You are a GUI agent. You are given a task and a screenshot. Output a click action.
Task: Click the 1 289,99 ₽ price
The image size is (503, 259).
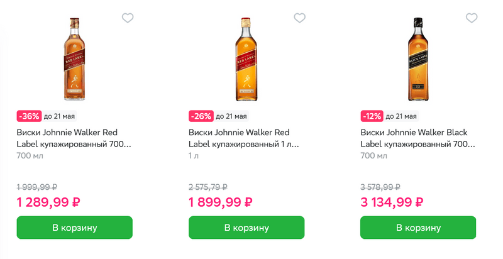click(x=48, y=202)
